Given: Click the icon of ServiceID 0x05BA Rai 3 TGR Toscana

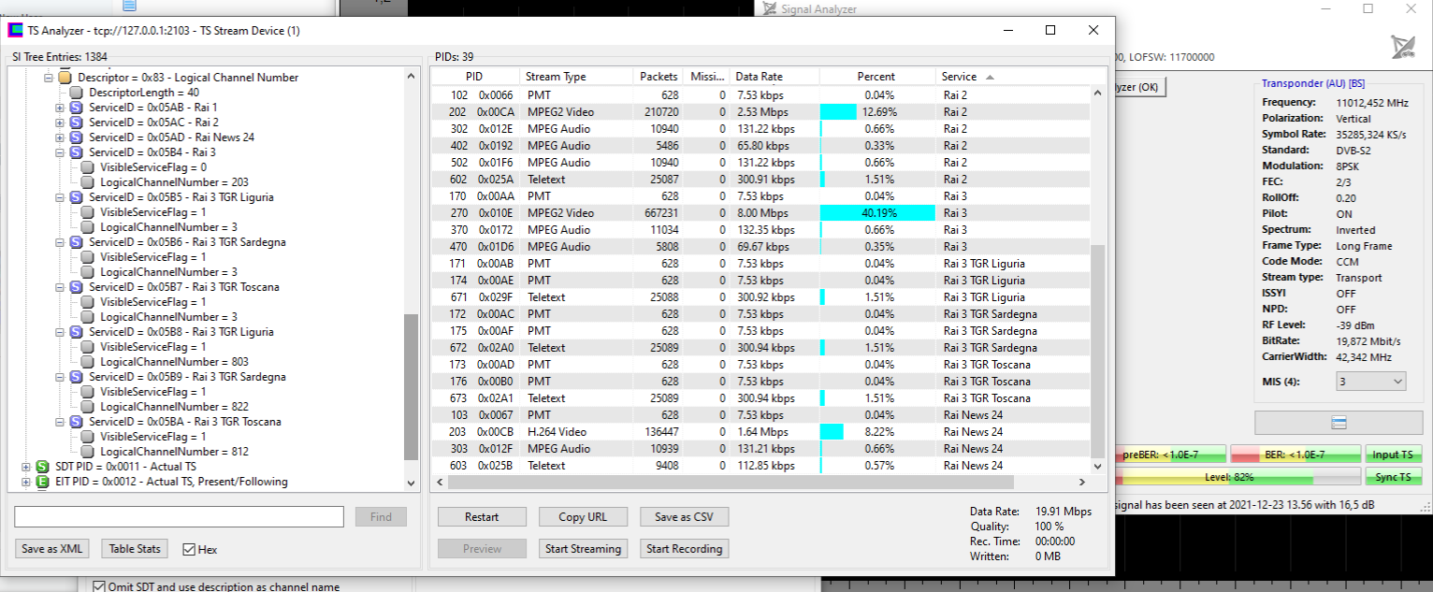Looking at the screenshot, I should (x=77, y=422).
